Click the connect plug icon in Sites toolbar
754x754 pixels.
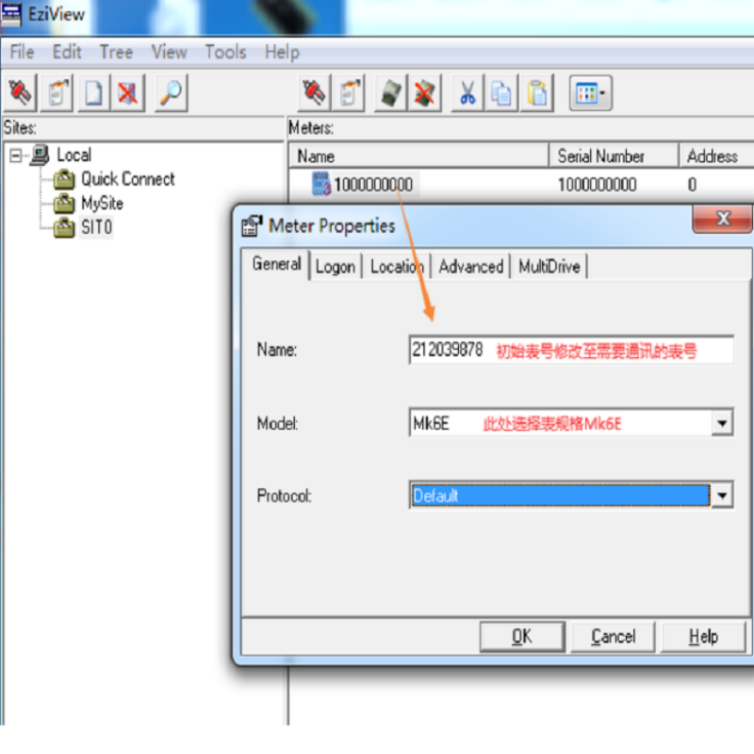click(20, 92)
